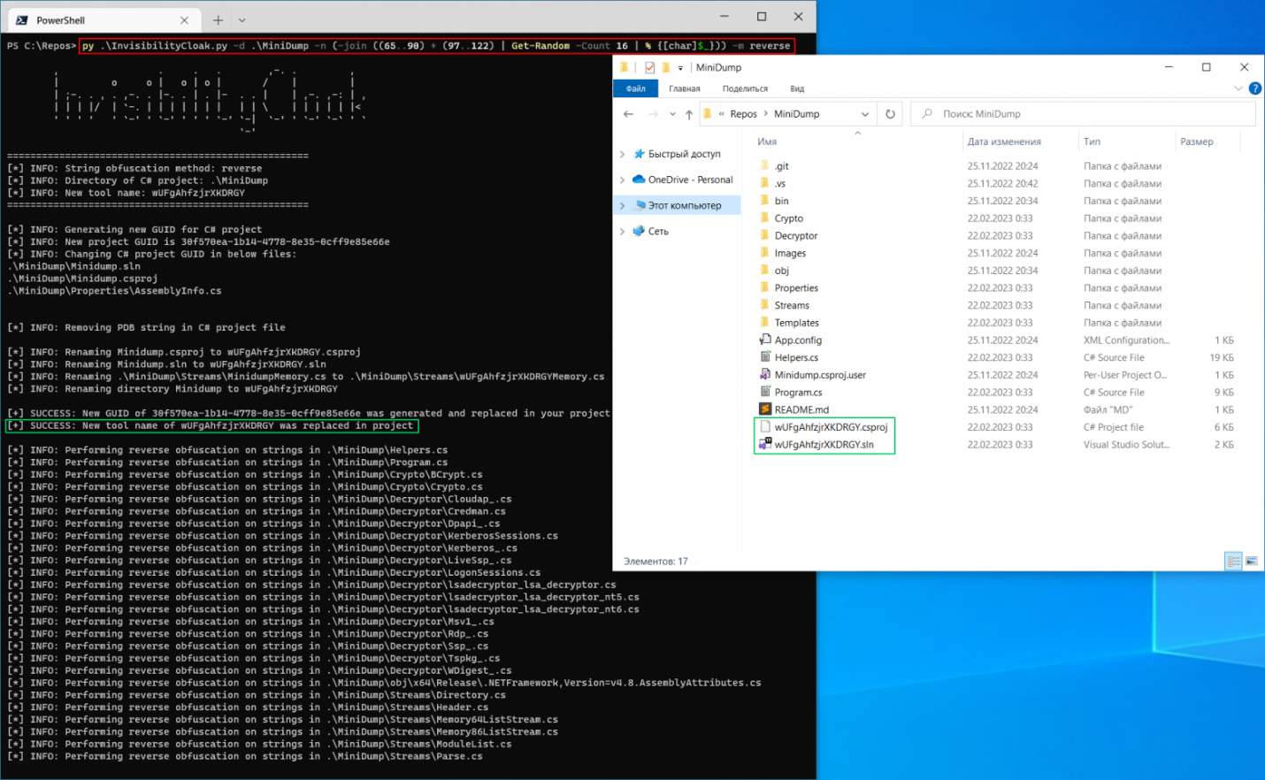Go back in Explorer navigation
The image size is (1265, 780).
(628, 114)
